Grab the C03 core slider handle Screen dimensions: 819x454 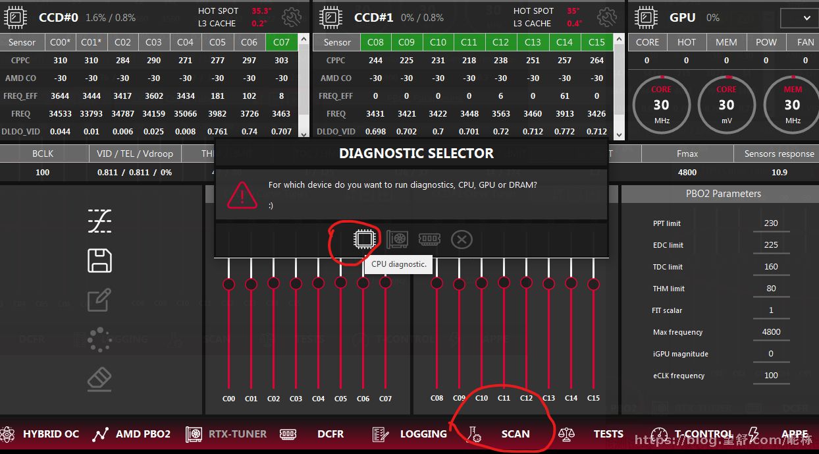(296, 283)
